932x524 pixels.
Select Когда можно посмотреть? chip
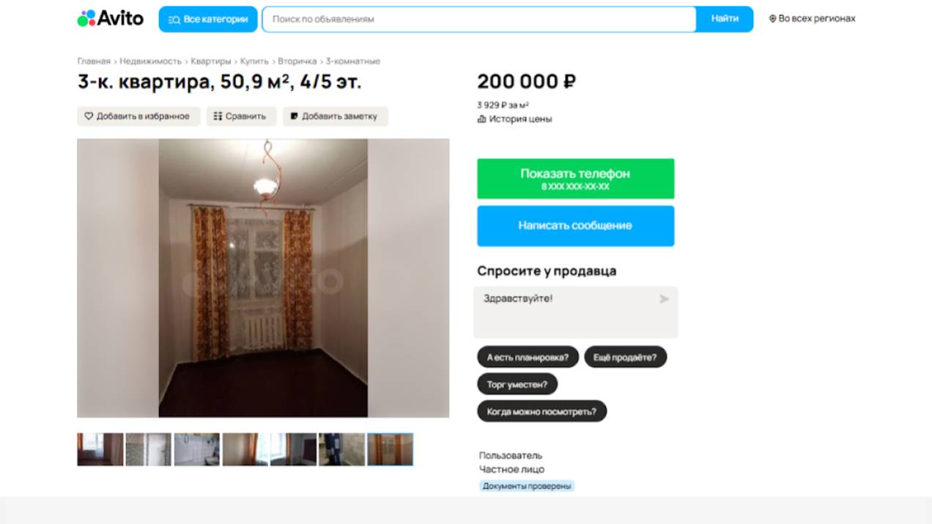coord(542,411)
